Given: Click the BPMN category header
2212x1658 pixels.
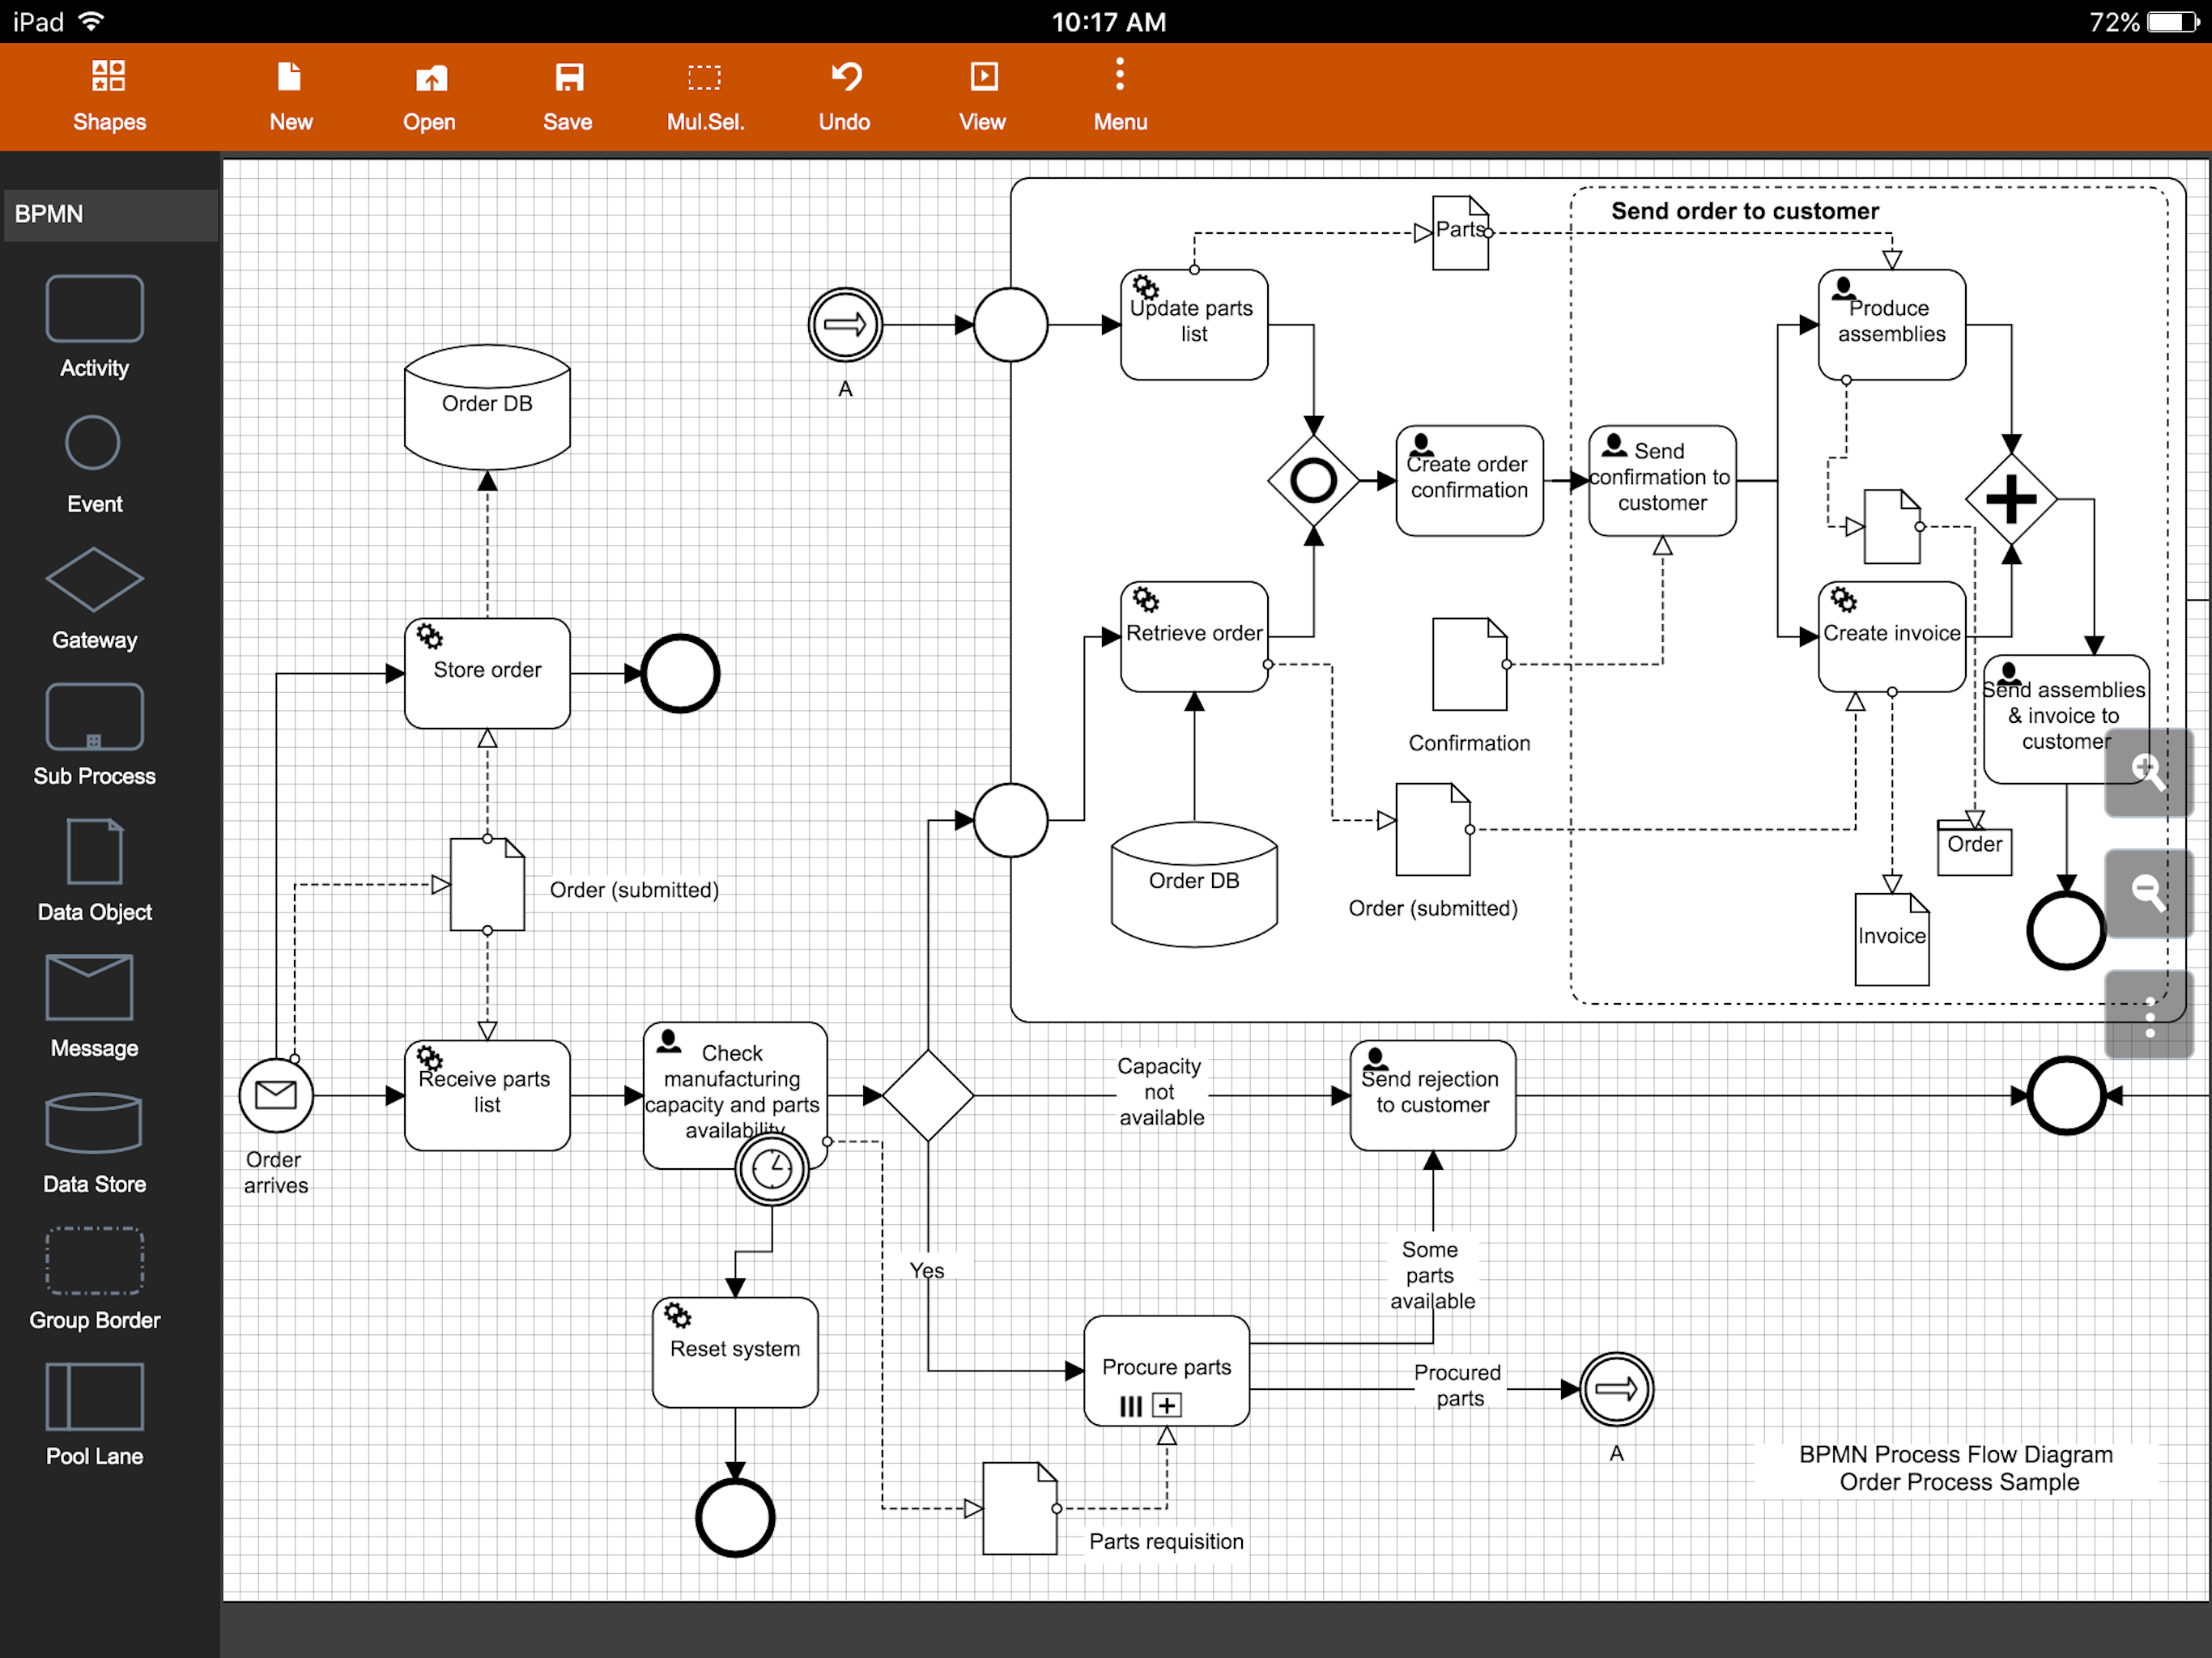Looking at the screenshot, I should (x=110, y=214).
